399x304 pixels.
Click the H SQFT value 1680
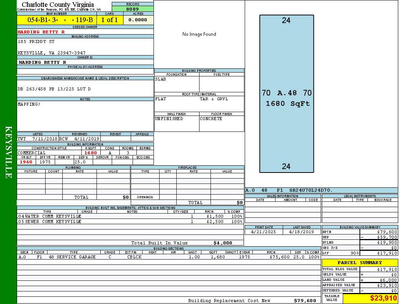click(91, 153)
